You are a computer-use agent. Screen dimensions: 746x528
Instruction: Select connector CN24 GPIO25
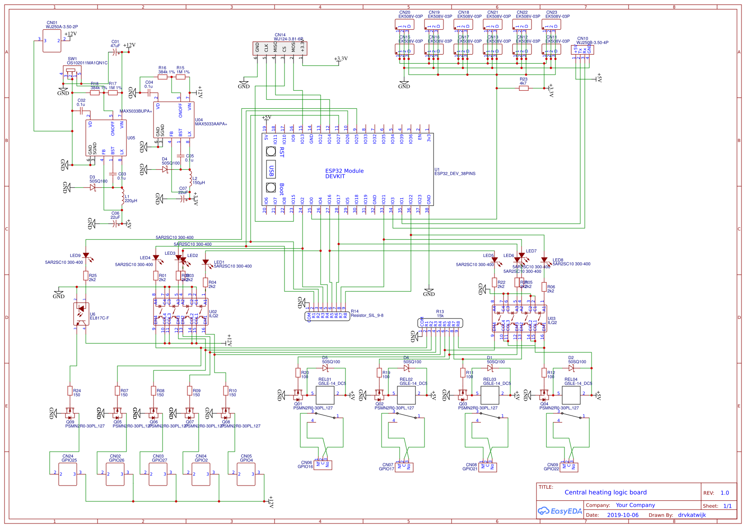click(68, 474)
